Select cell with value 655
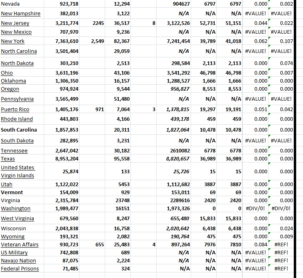Screen dimensions: 303x278 [92, 245]
